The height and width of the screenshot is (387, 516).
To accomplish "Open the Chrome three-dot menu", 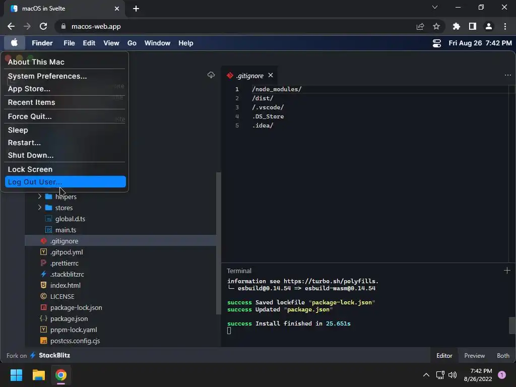I will pos(505,26).
